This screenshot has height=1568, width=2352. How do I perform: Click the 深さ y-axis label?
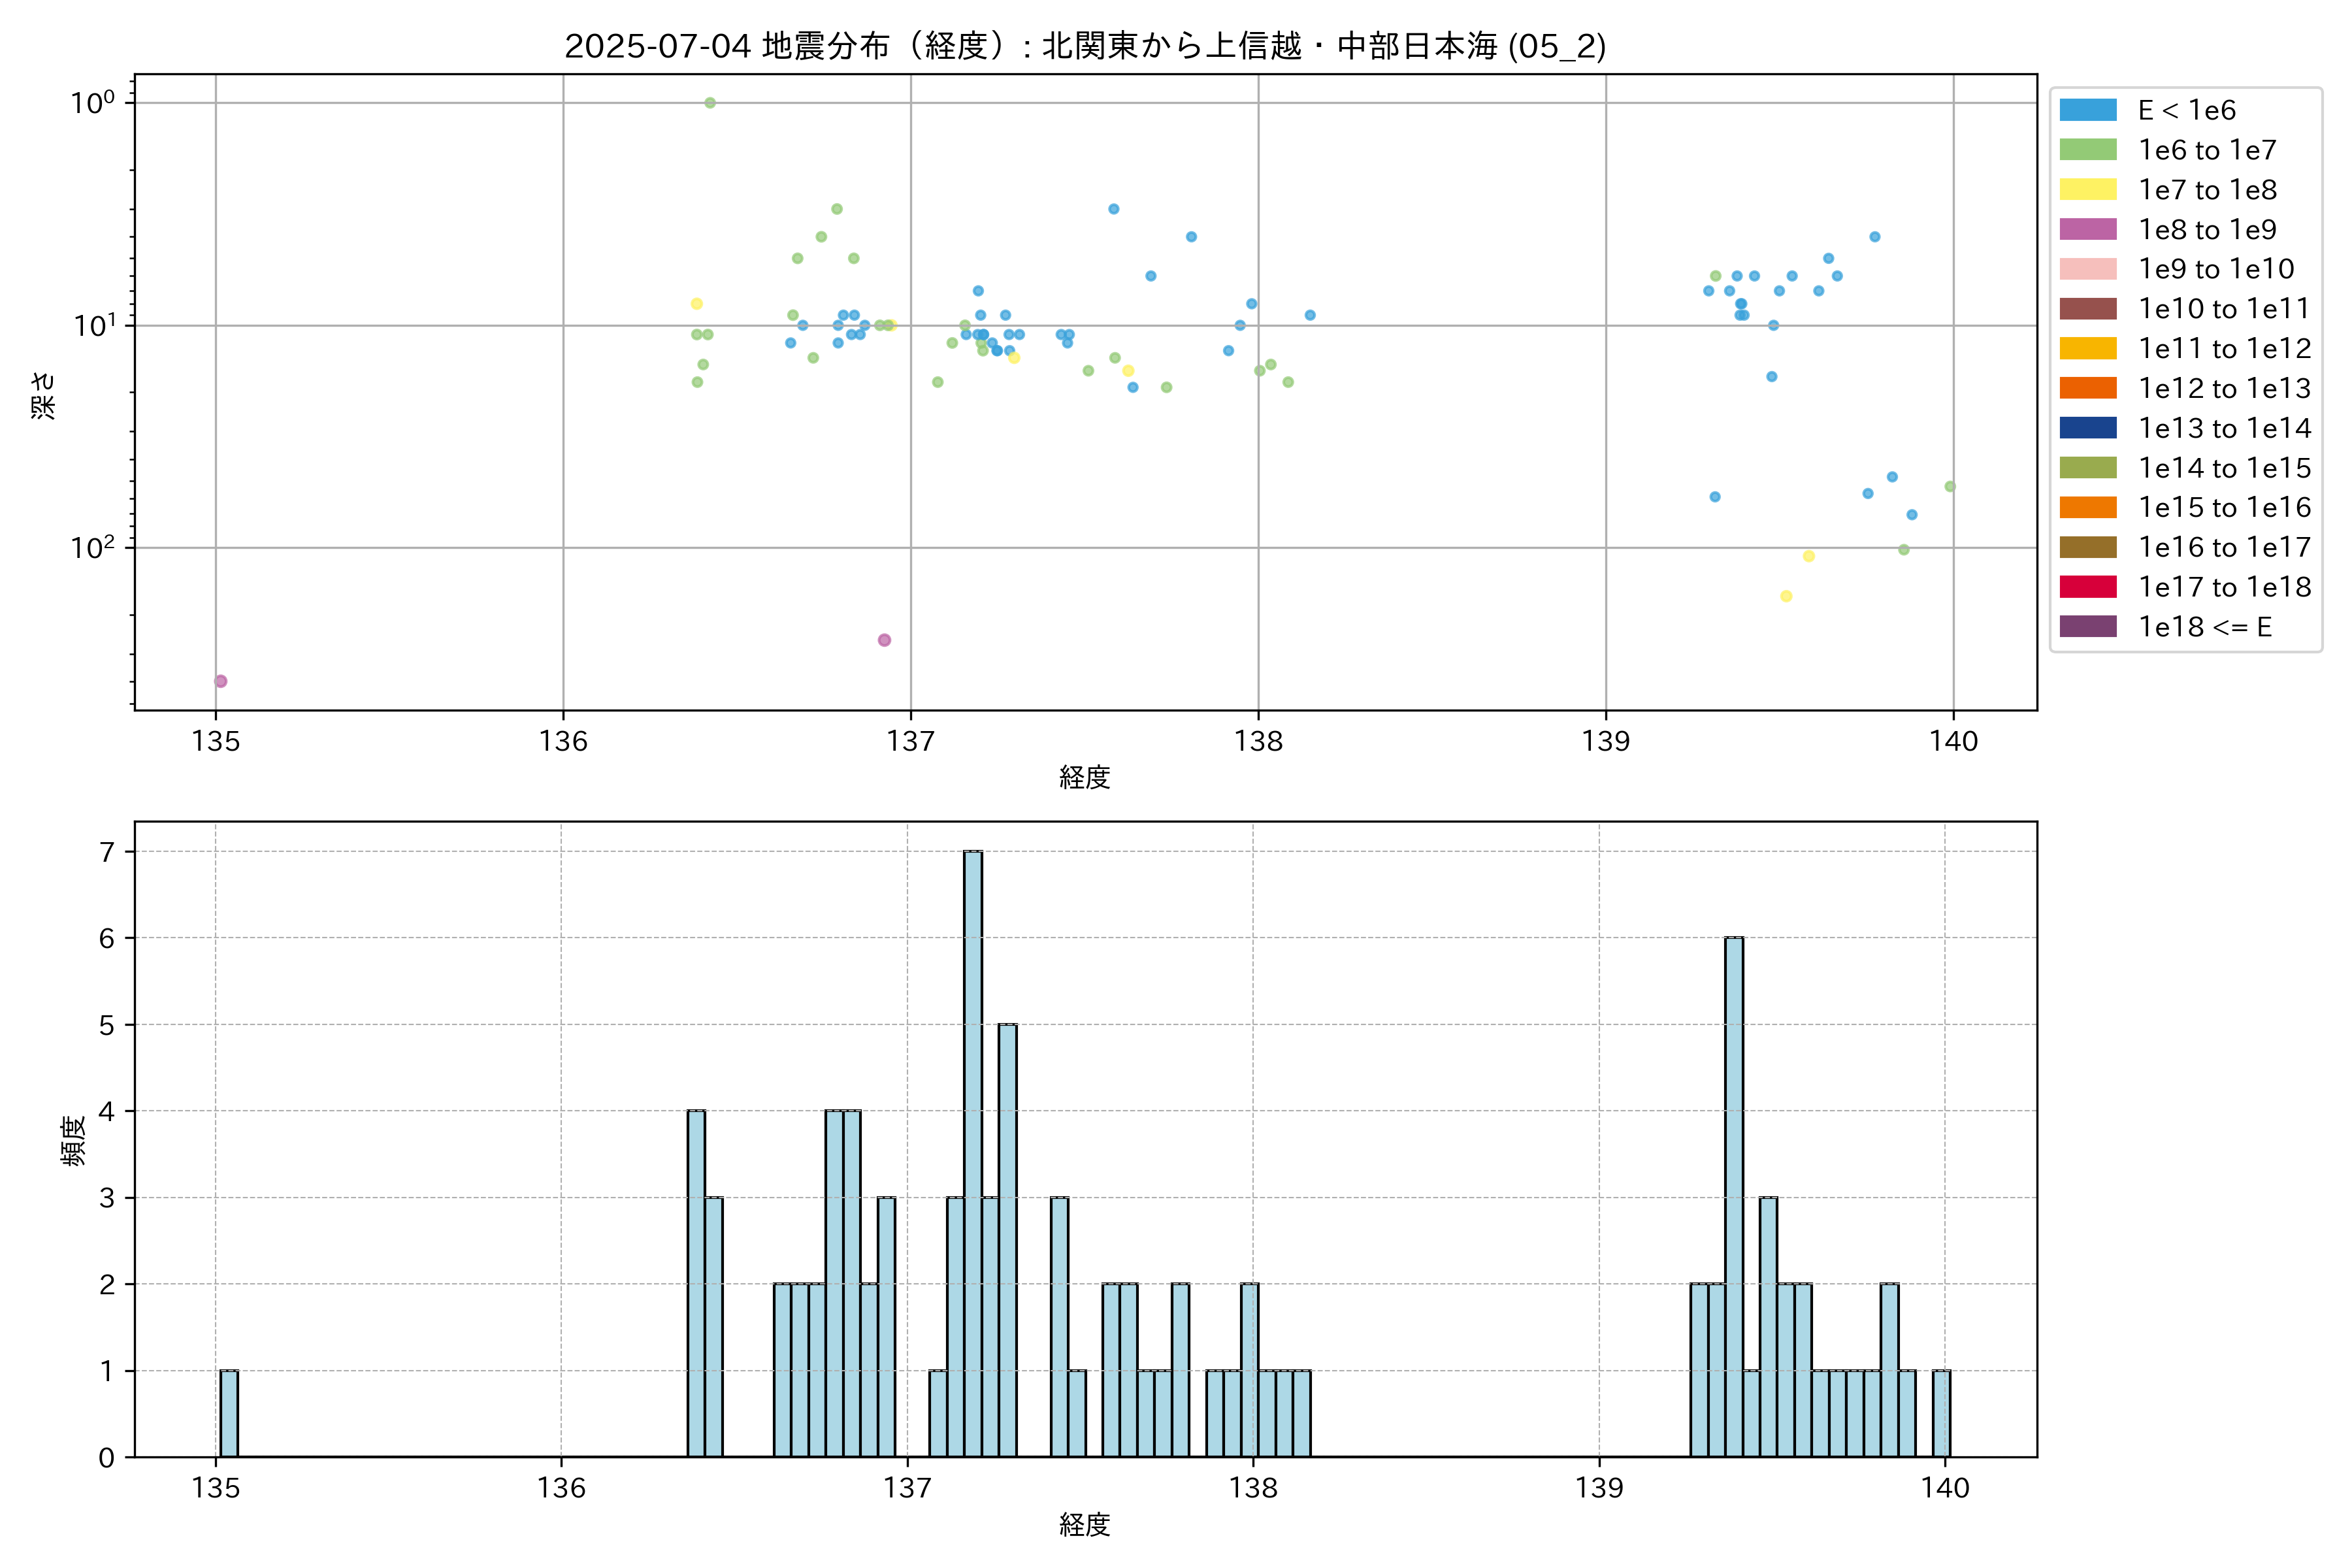click(x=44, y=395)
